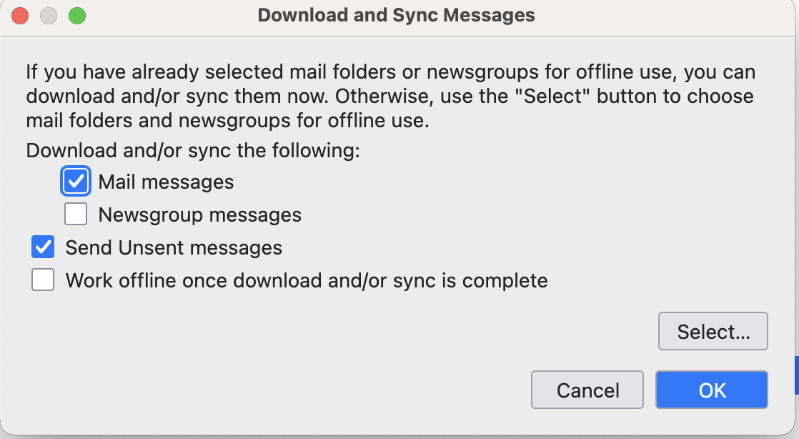Click the green zoom window button
Image resolution: width=799 pixels, height=439 pixels.
(76, 15)
